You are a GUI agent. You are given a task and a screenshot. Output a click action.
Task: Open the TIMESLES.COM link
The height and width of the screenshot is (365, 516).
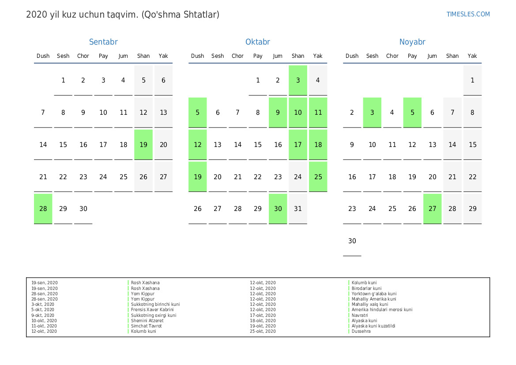coord(468,14)
